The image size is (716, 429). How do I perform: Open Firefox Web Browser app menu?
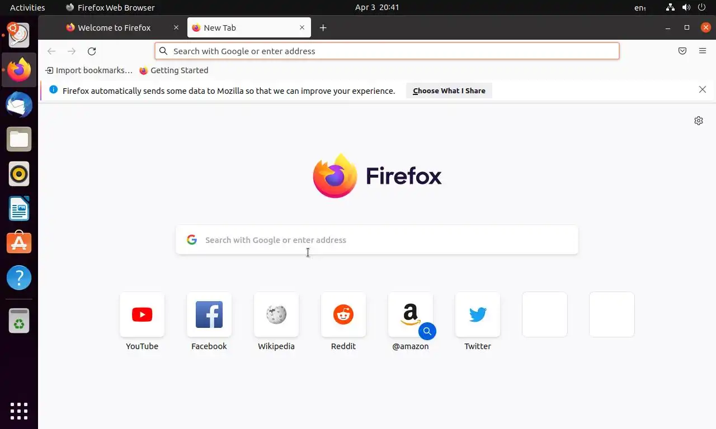click(110, 7)
